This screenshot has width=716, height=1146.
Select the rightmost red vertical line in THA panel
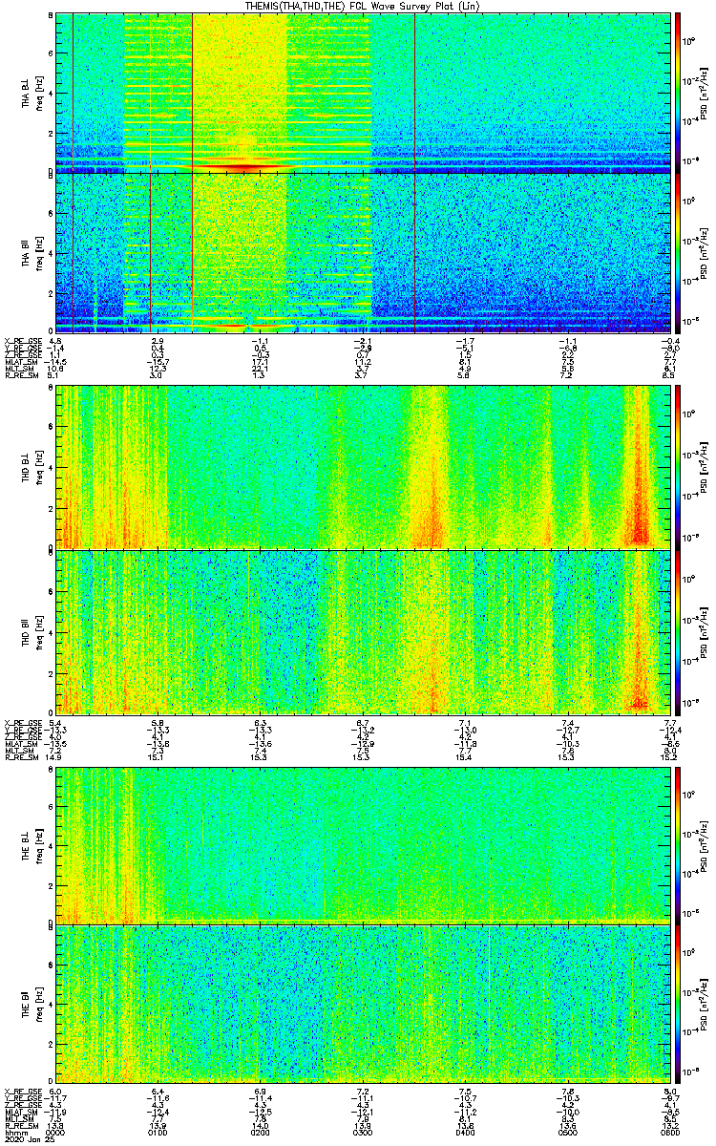[x=415, y=172]
